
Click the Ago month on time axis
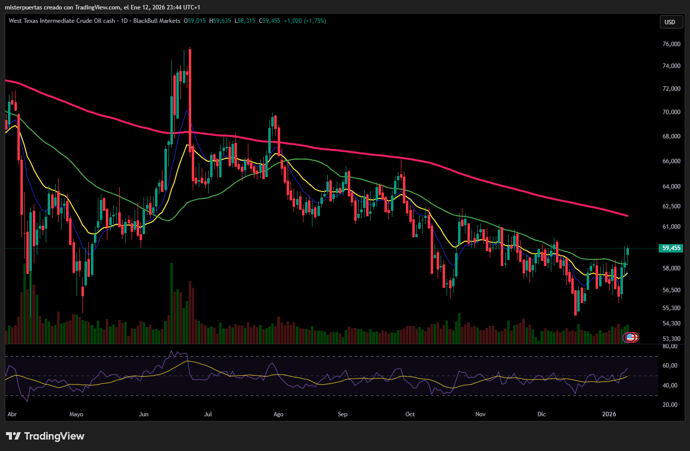tap(279, 414)
